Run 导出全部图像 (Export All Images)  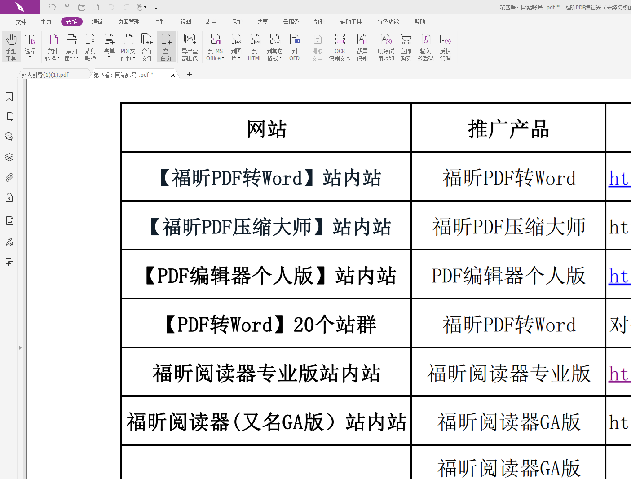click(x=190, y=46)
